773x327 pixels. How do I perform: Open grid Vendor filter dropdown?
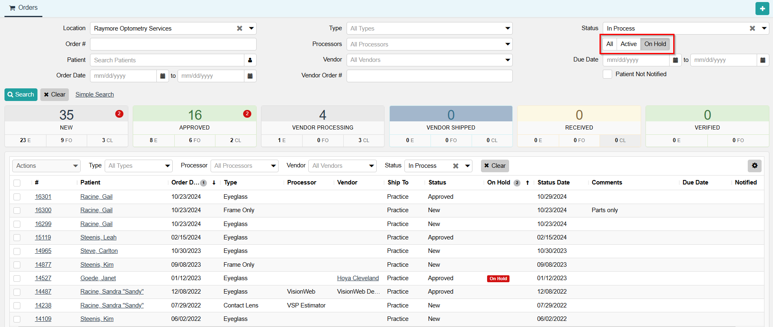[343, 166]
